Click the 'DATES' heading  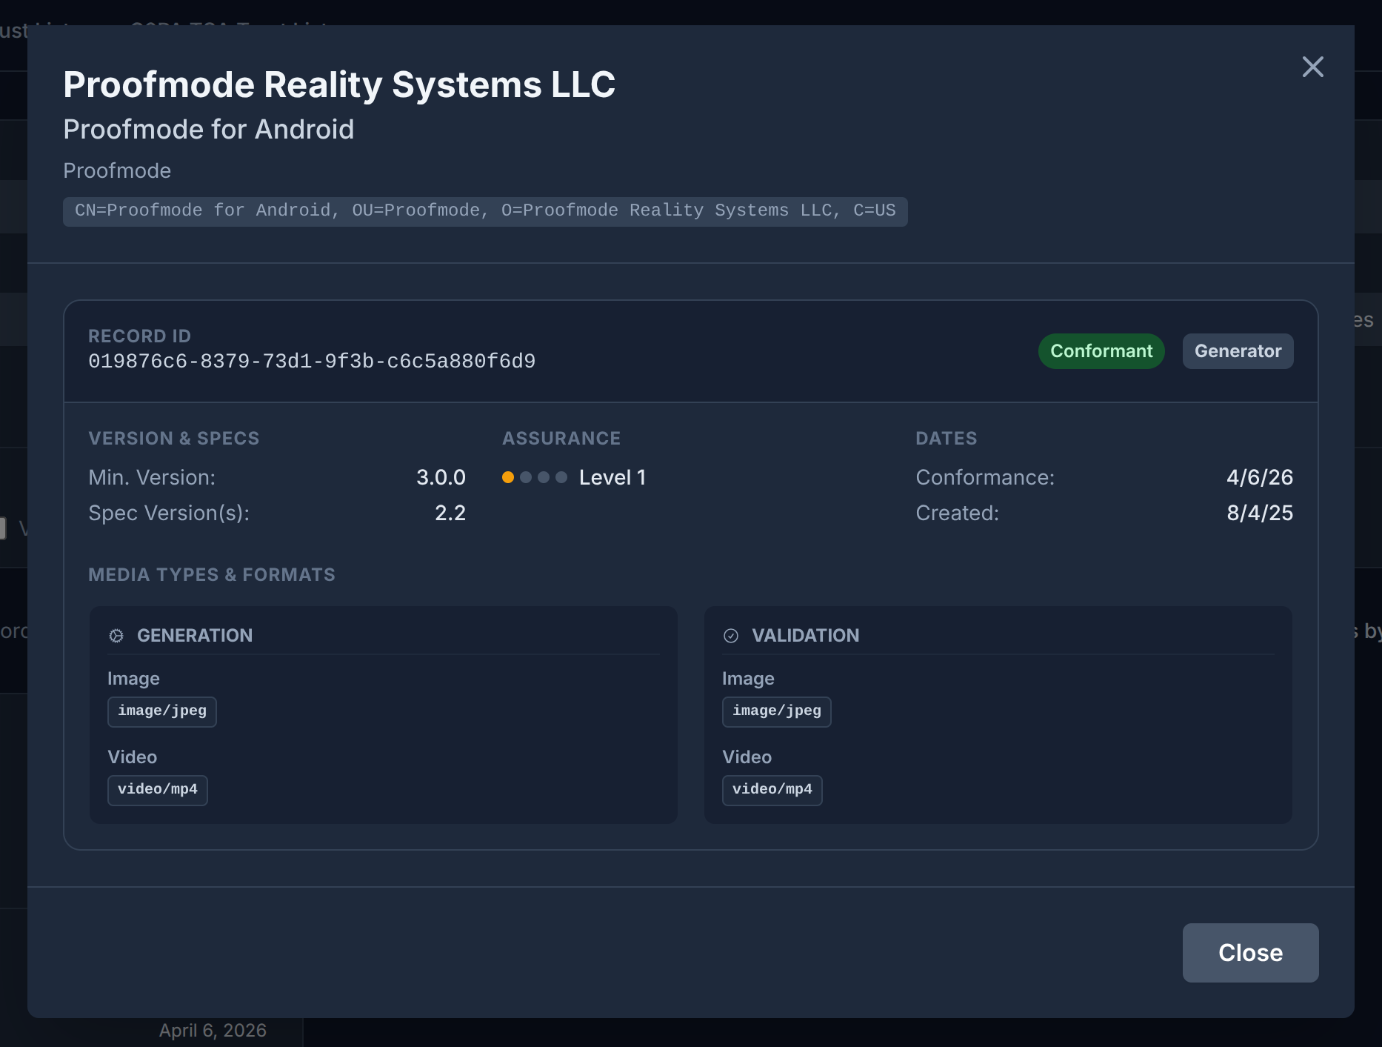pos(947,439)
